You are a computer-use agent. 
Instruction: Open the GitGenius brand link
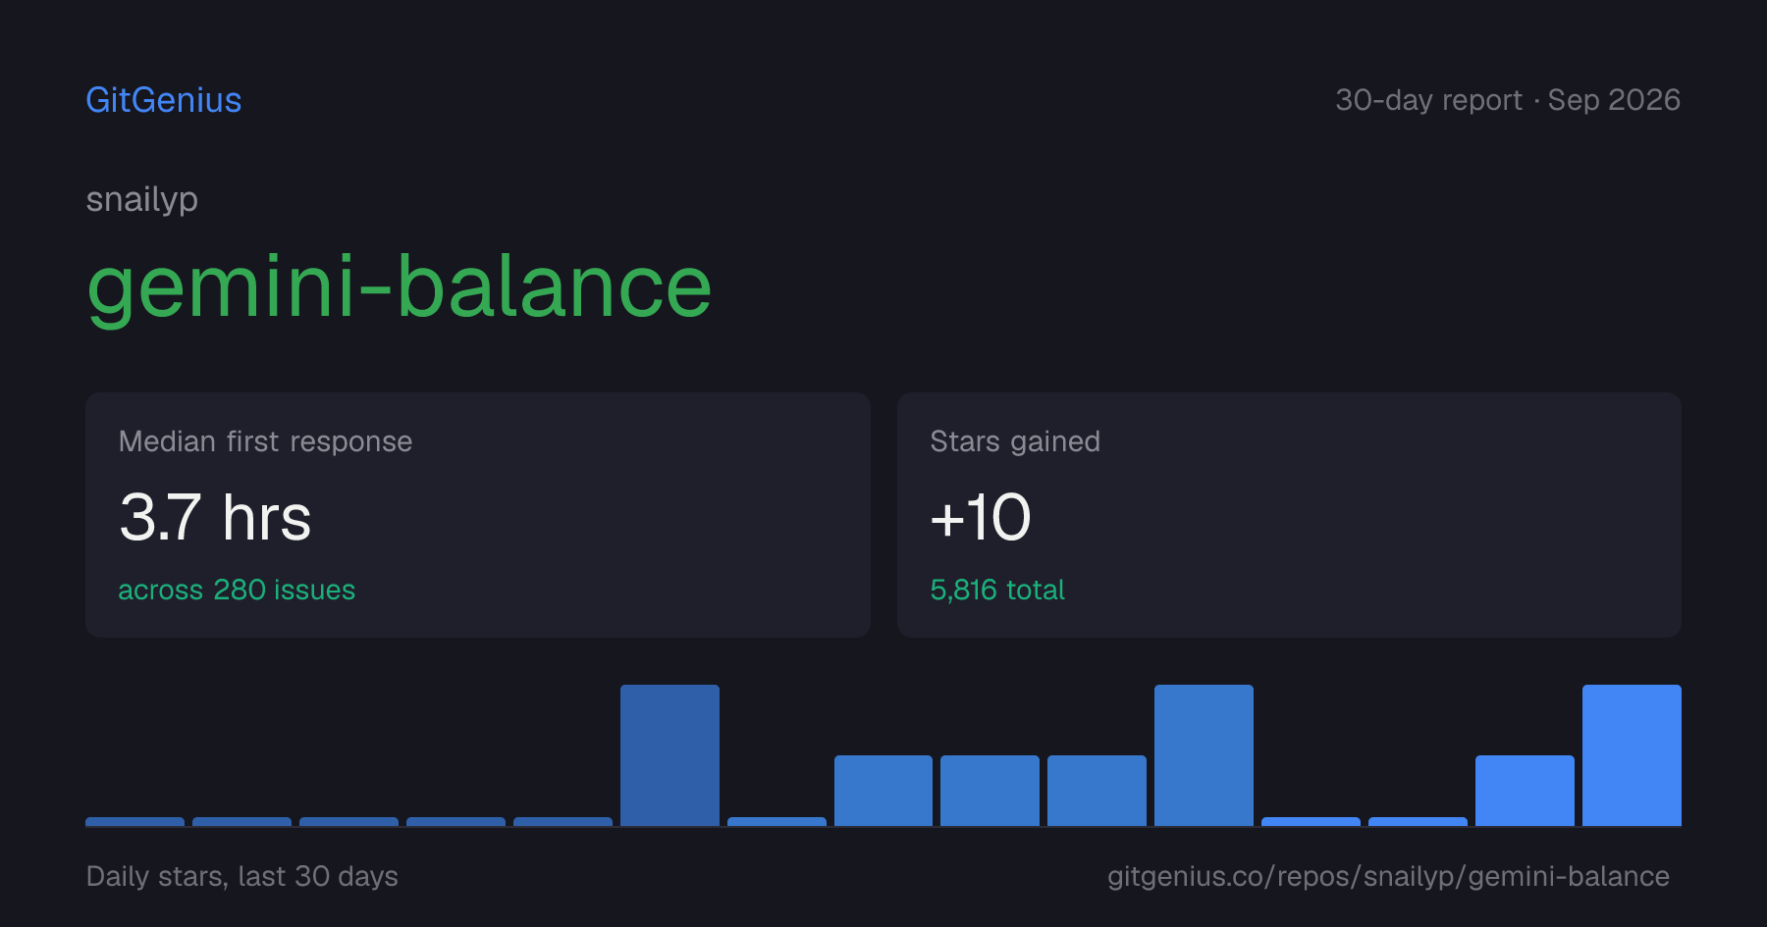164,100
